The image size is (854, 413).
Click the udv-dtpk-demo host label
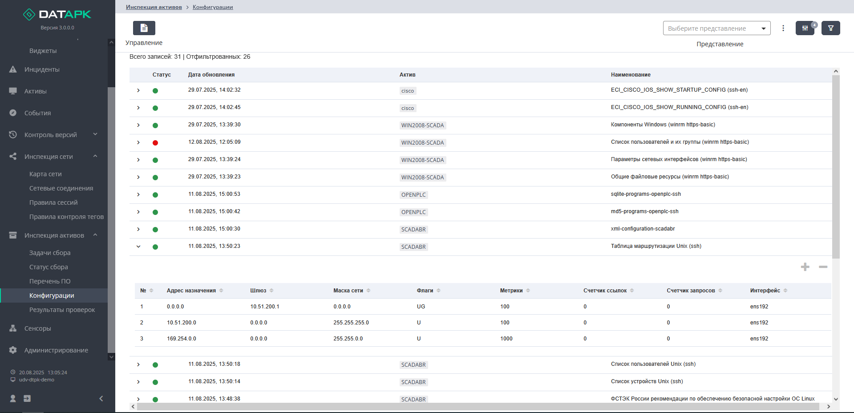36,380
